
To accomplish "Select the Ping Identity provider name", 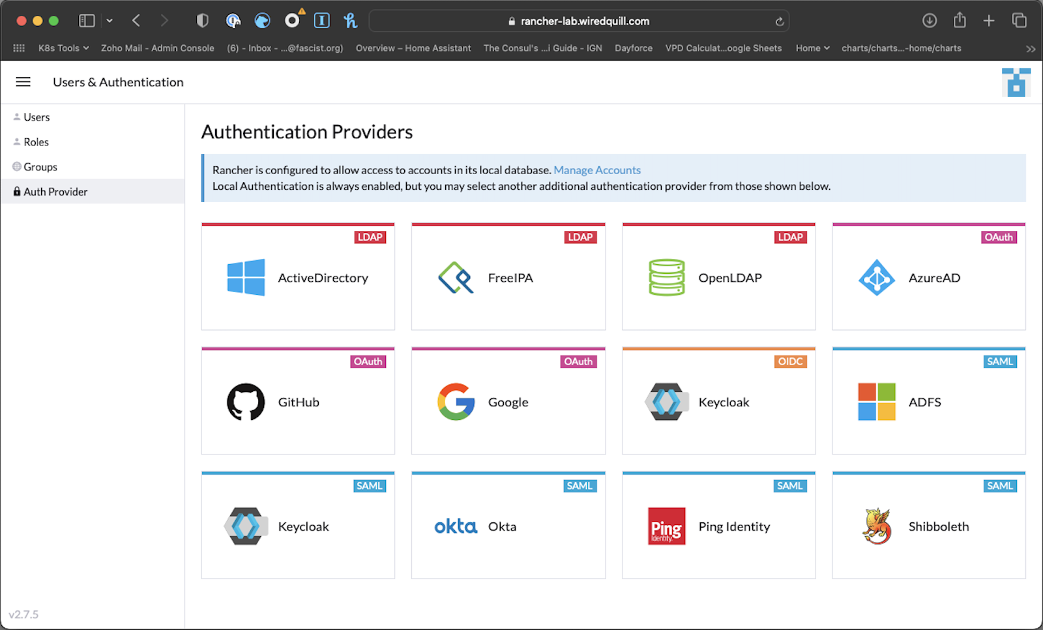I will 734,527.
